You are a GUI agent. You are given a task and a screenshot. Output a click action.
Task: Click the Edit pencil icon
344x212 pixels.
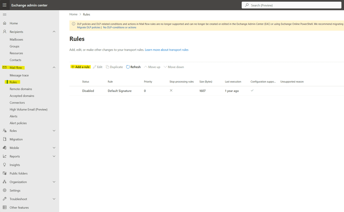point(95,67)
